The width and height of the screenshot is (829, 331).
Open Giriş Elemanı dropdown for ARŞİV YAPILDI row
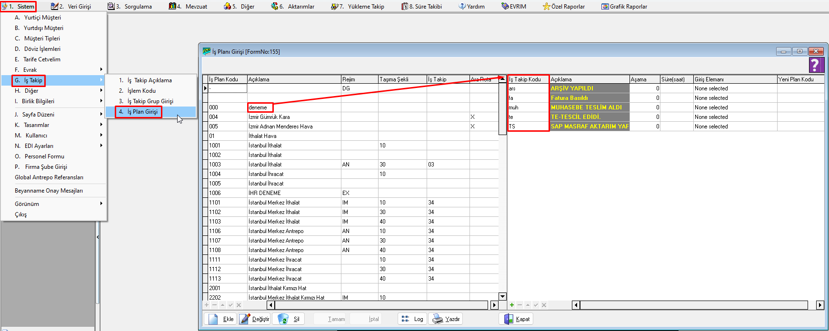click(x=735, y=88)
